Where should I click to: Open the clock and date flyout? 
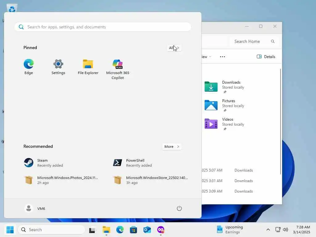(x=301, y=230)
